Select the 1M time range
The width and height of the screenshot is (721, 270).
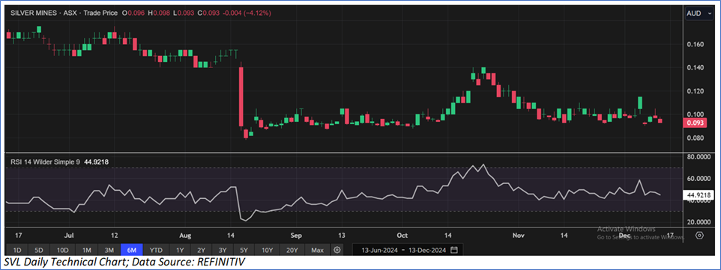pyautogui.click(x=86, y=251)
